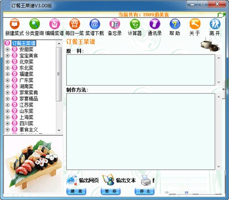This screenshot has width=229, height=200.
Task: Click the 输出文本 export text button
Action: (119, 180)
